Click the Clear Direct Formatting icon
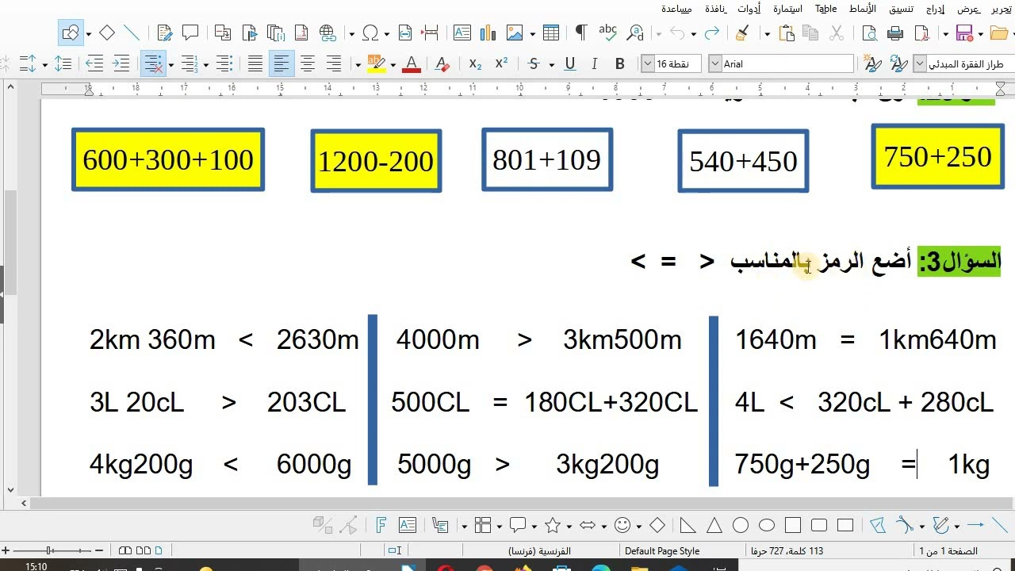1015x571 pixels. (442, 64)
